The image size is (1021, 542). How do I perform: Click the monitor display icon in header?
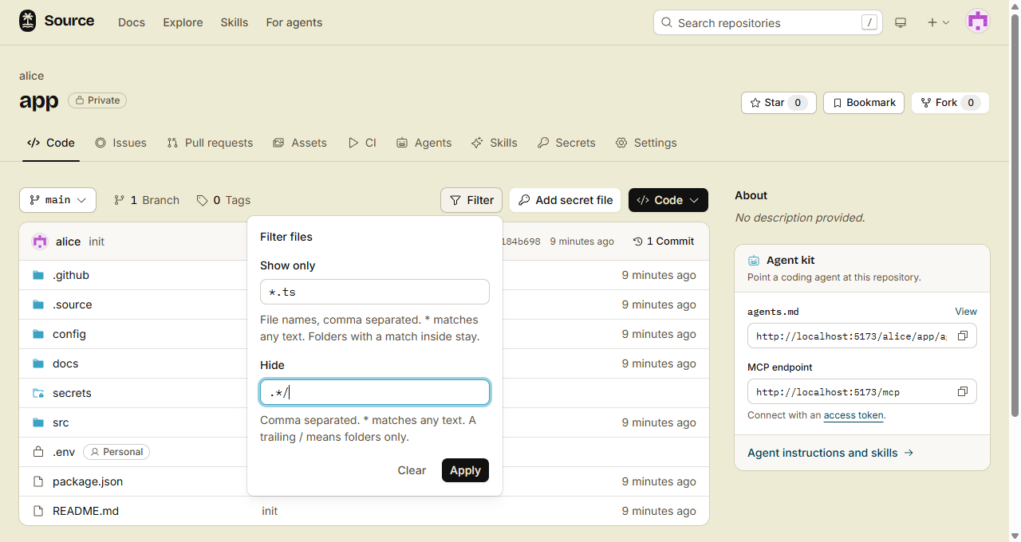(901, 22)
